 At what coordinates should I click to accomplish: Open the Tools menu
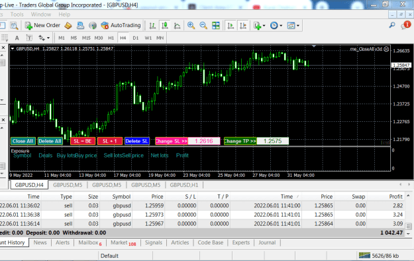pos(17,15)
